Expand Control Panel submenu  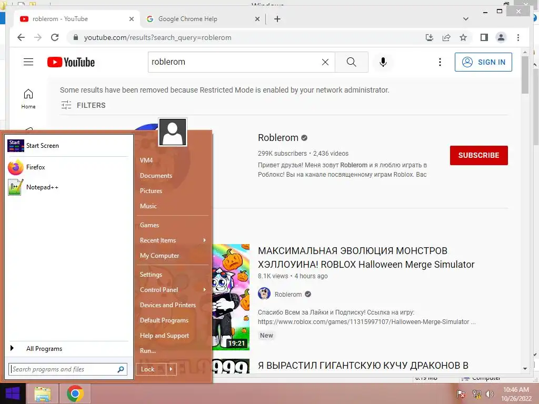pyautogui.click(x=173, y=290)
